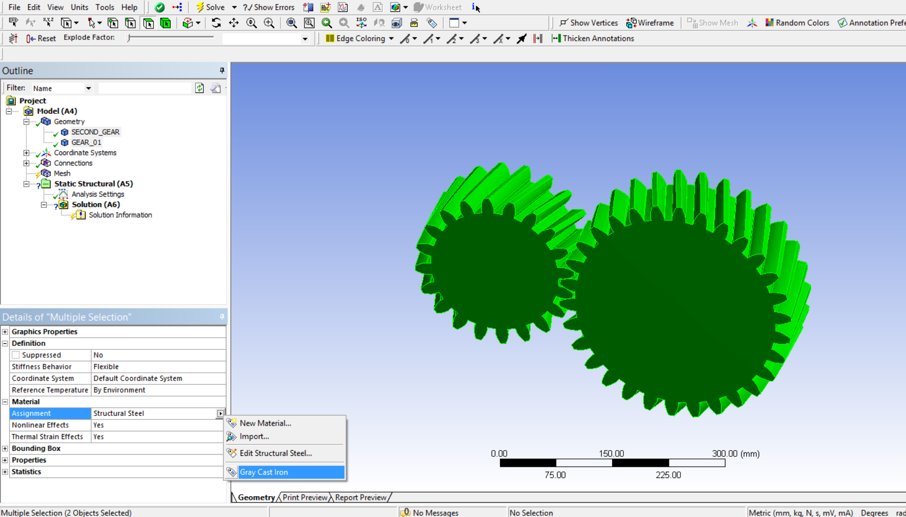This screenshot has height=517, width=906.
Task: Open the Tools menu
Action: [105, 7]
